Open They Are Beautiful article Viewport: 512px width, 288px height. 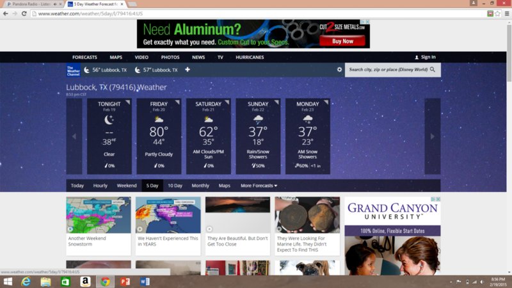[237, 226]
